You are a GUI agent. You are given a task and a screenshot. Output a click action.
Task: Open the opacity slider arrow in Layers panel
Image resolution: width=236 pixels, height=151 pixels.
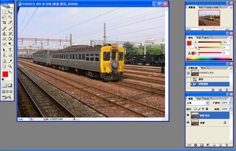[230, 103]
